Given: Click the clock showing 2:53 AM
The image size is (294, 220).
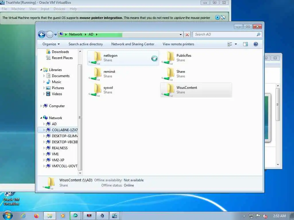Looking at the screenshot, I should click(279, 216).
